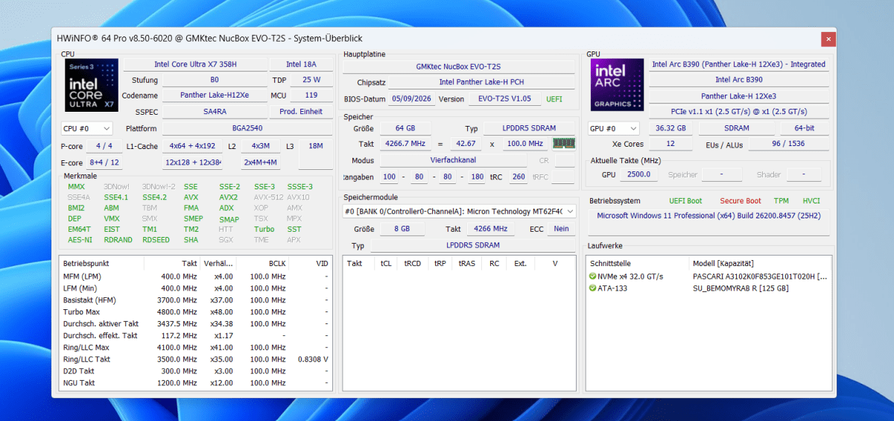894x421 pixels.
Task: Click the GPU clock 2500.0 value
Action: pos(638,174)
